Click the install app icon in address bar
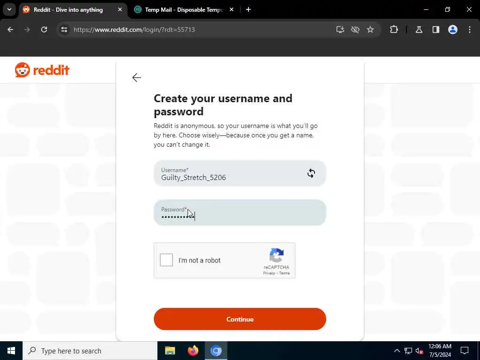Image resolution: width=480 pixels, height=360 pixels. (x=340, y=30)
